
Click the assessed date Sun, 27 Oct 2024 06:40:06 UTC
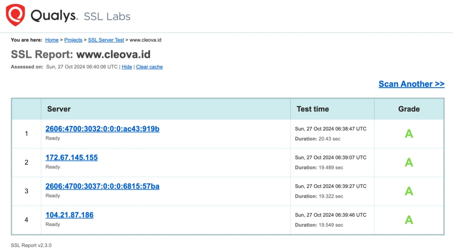point(82,67)
